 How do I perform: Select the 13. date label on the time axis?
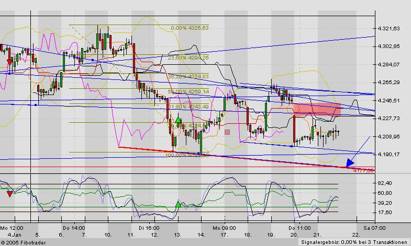tap(177, 235)
